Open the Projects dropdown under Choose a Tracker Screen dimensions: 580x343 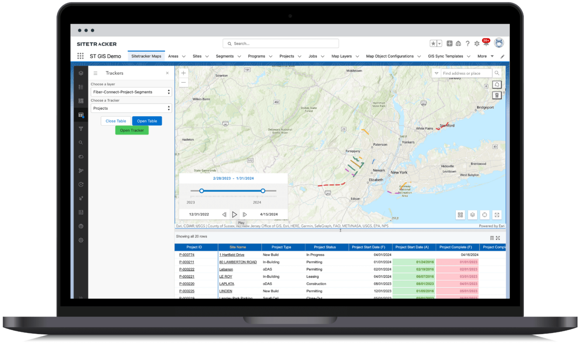coord(131,108)
